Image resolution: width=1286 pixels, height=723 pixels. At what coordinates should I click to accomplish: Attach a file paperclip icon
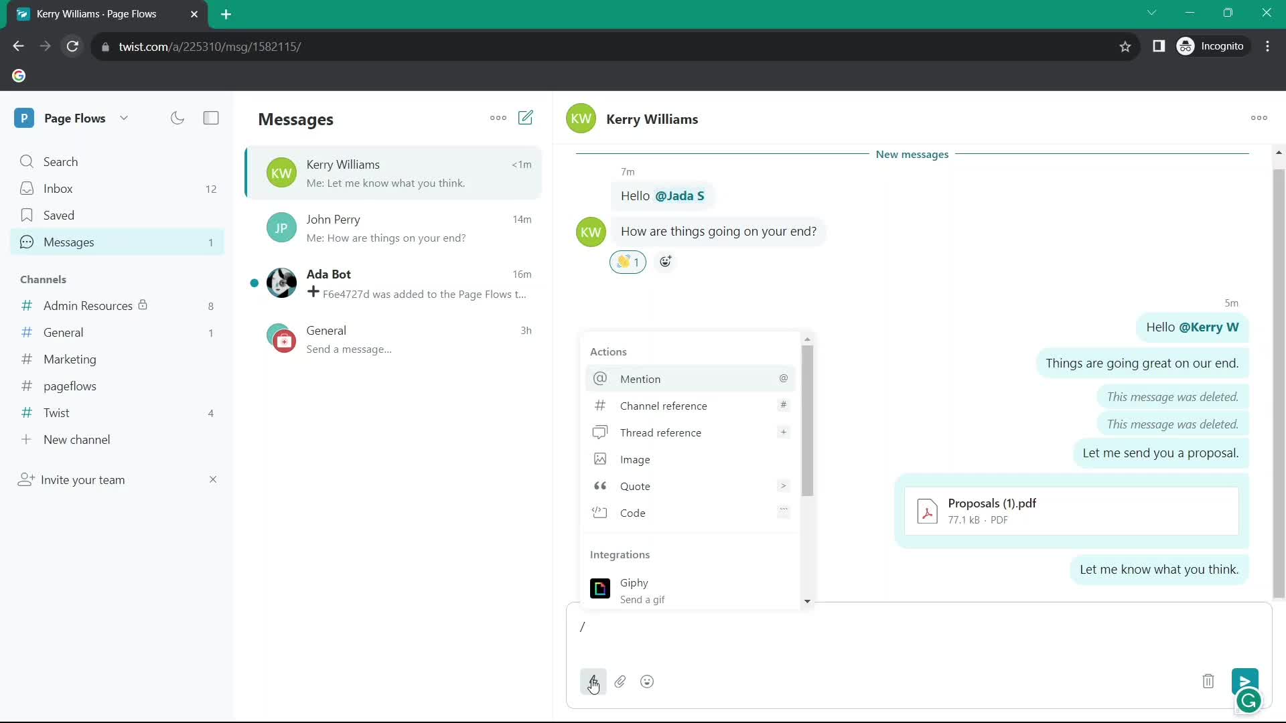point(620,681)
